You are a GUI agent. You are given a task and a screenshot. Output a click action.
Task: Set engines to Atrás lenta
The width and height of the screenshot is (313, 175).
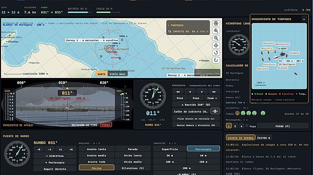(133, 155)
